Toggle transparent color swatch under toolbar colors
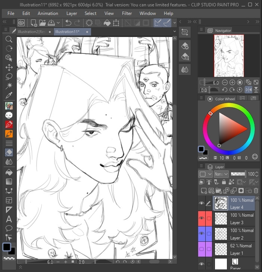Screen dimensions: 262x272 (x=9, y=259)
